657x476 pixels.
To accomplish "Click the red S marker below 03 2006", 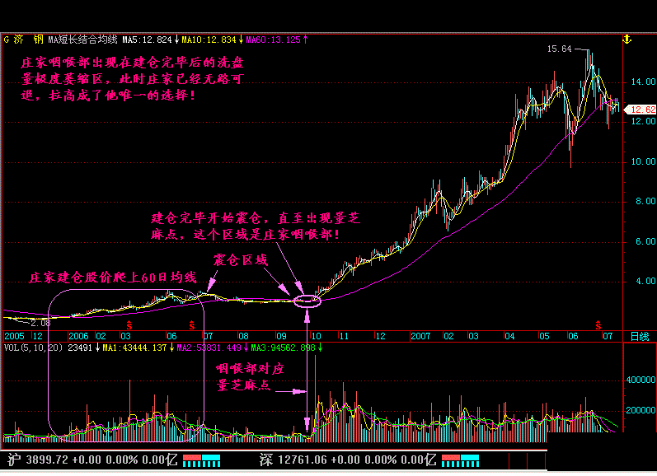I will click(x=129, y=325).
